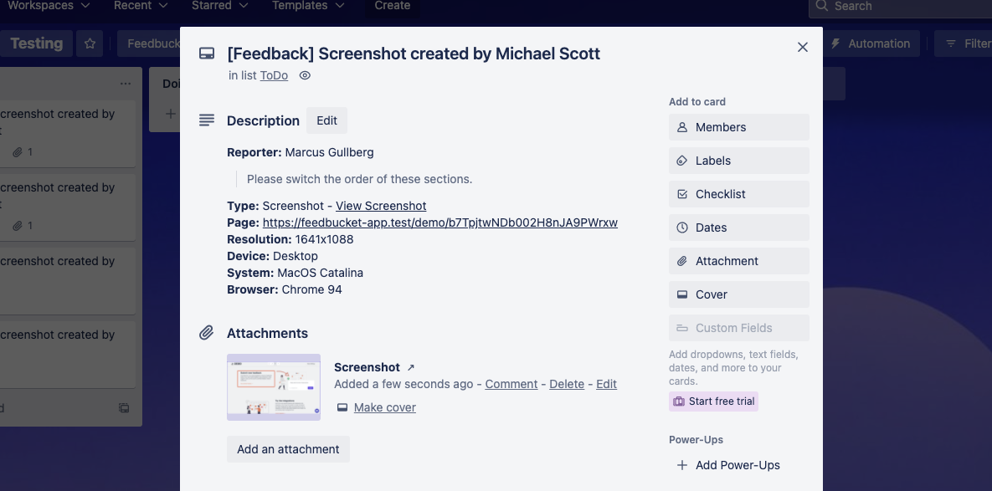Click the attachment count on first card
This screenshot has width=992, height=491.
coord(22,152)
